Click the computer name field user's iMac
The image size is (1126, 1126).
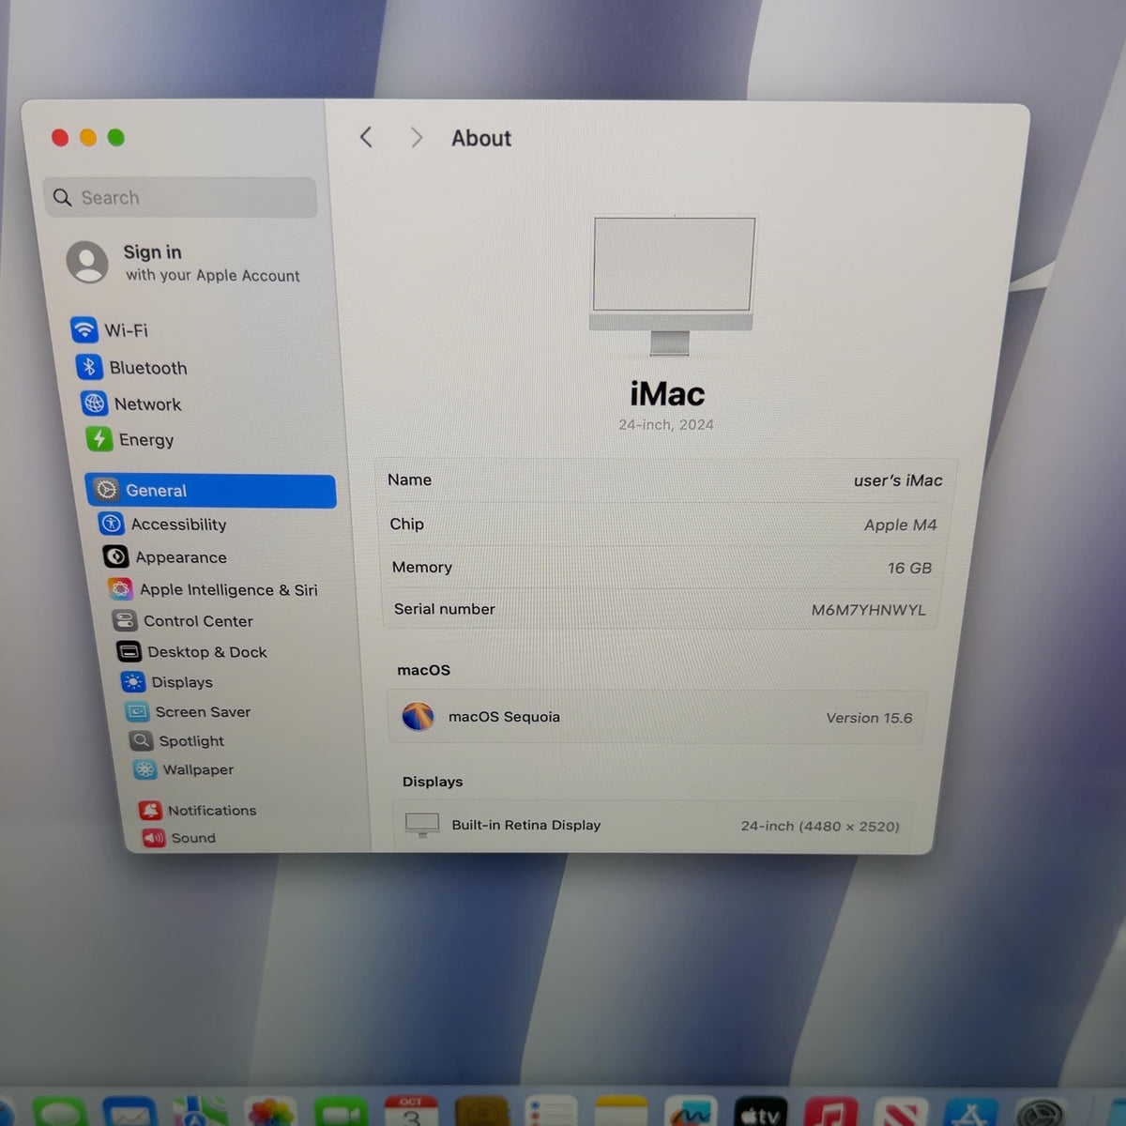pyautogui.click(x=897, y=480)
